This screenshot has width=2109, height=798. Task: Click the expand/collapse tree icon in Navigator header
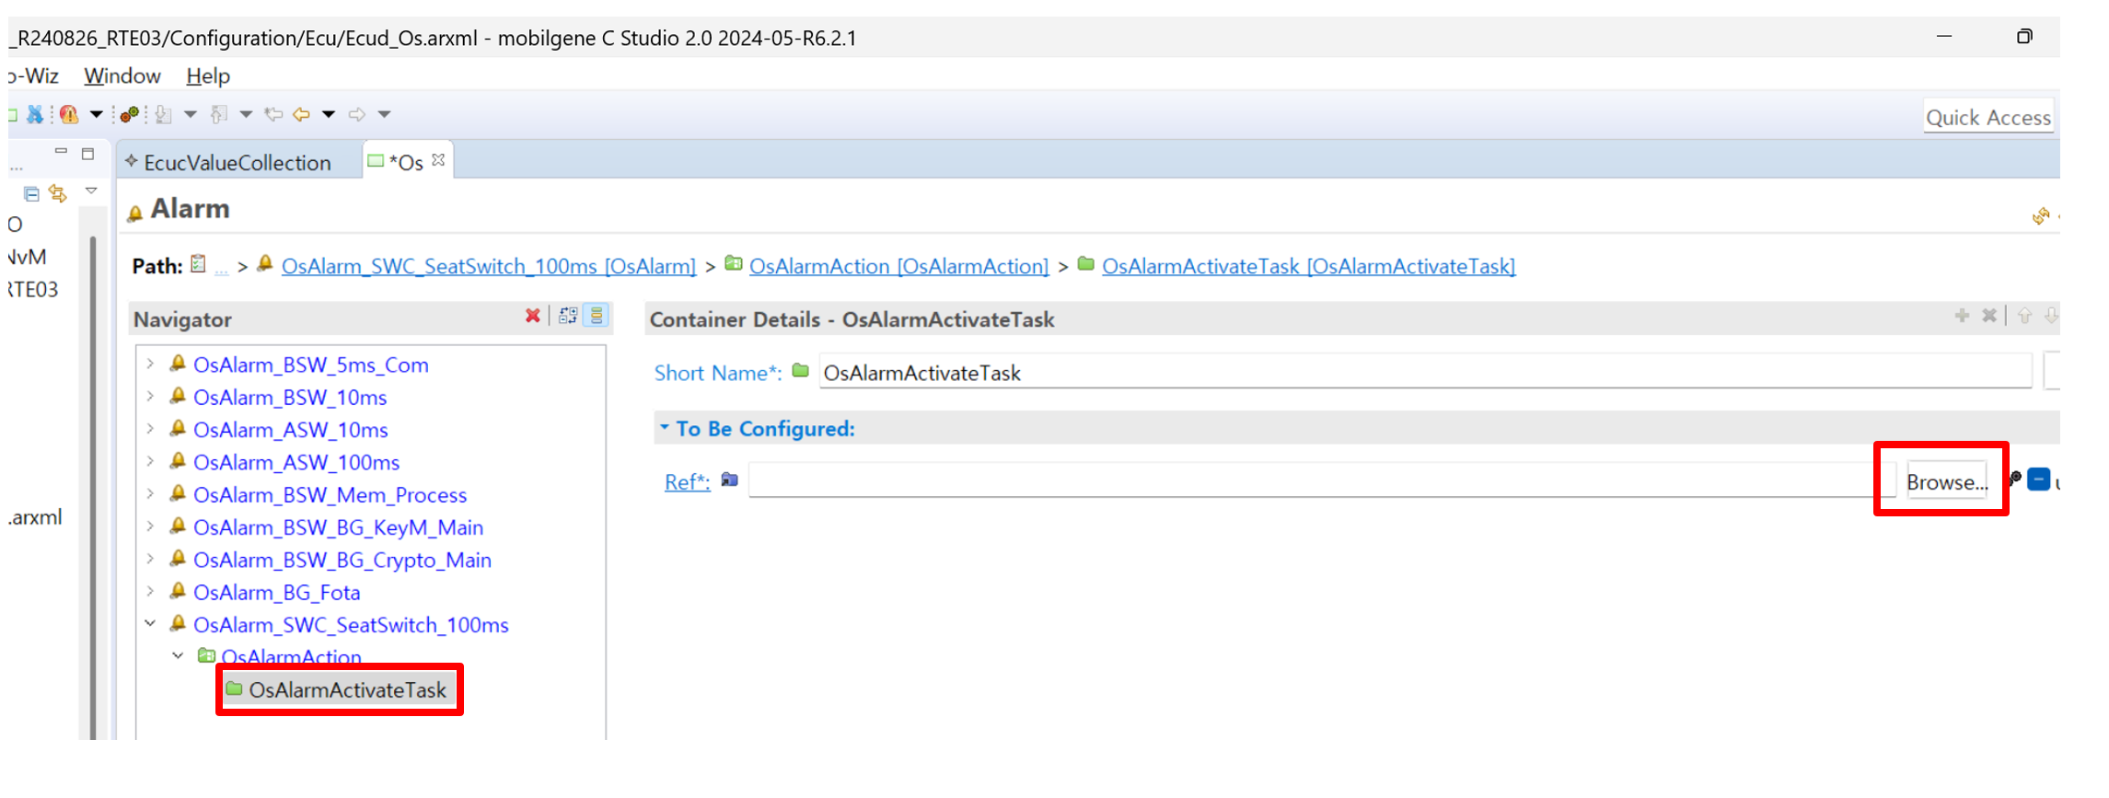click(x=568, y=316)
